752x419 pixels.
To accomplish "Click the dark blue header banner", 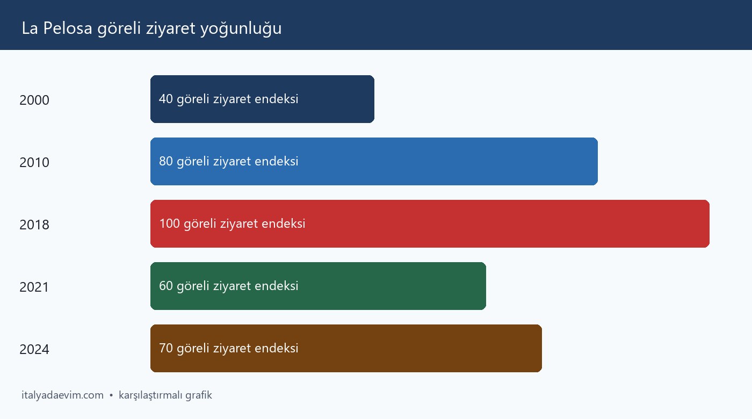I will click(376, 25).
